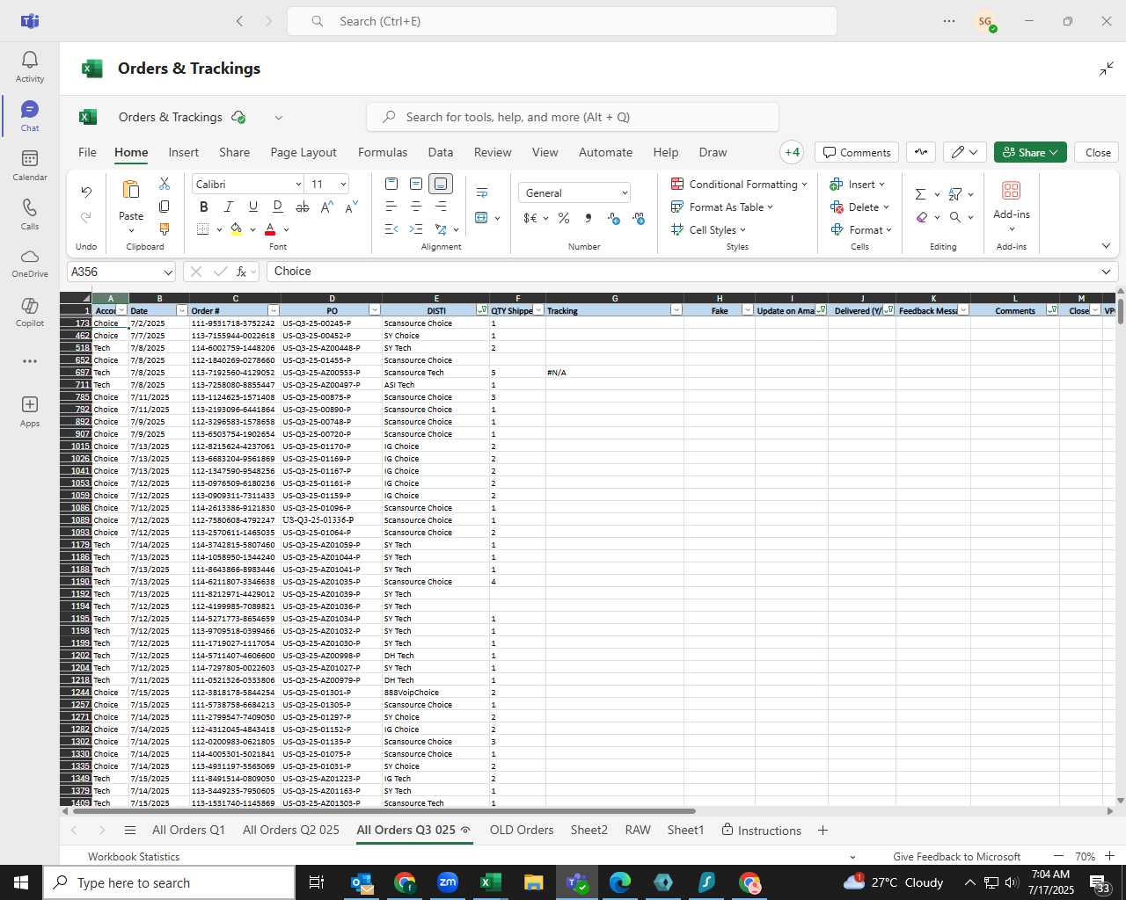Apply double underline to the text
The width and height of the screenshot is (1126, 900).
click(278, 207)
